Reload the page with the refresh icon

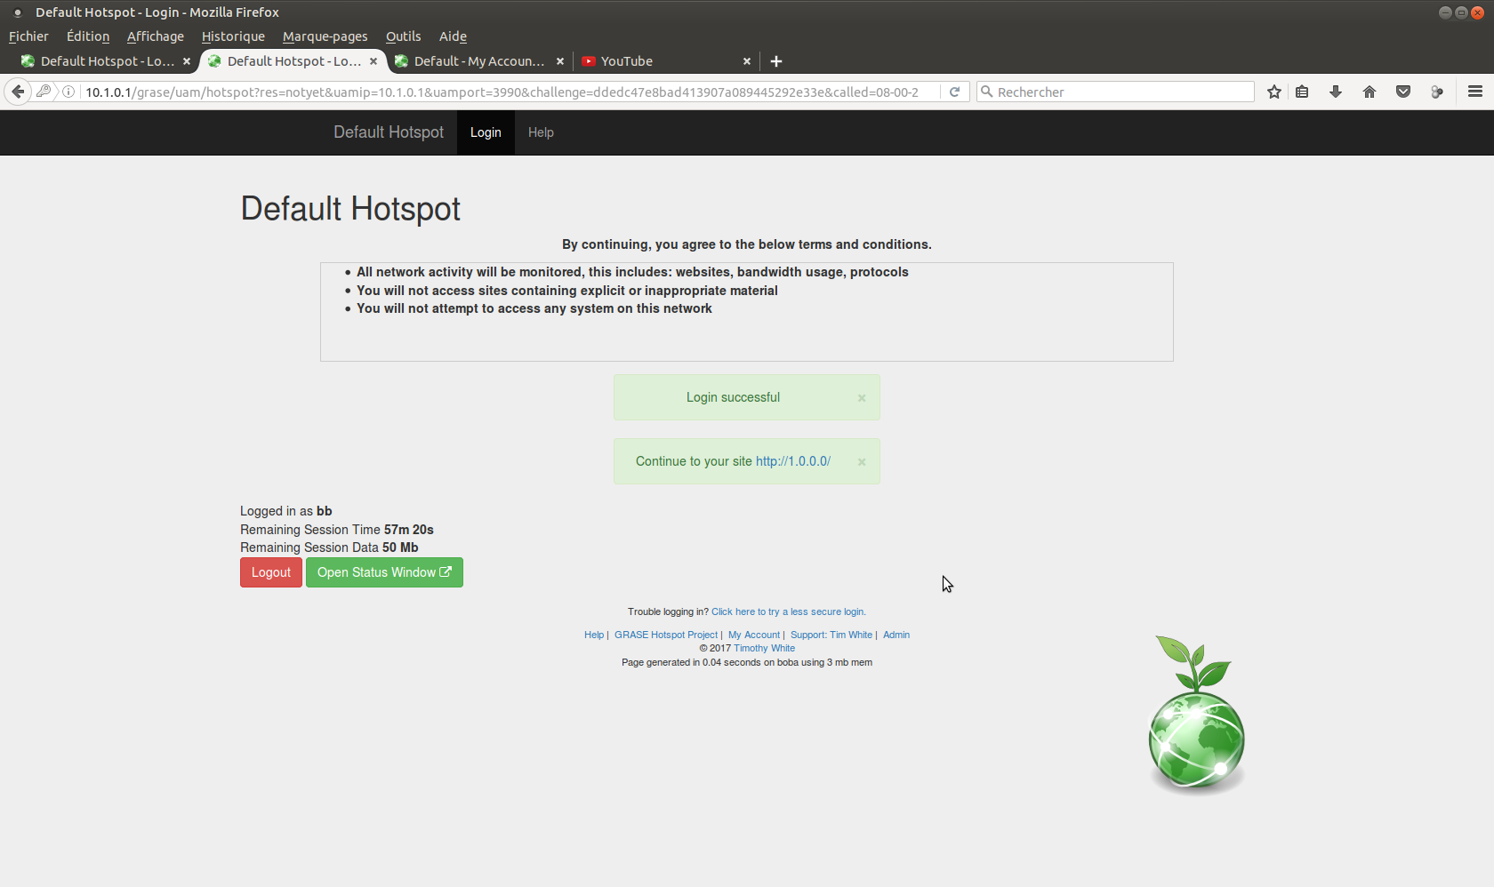(x=954, y=92)
